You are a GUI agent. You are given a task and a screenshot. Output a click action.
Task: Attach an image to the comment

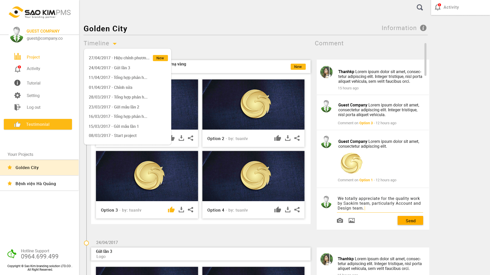click(x=351, y=221)
